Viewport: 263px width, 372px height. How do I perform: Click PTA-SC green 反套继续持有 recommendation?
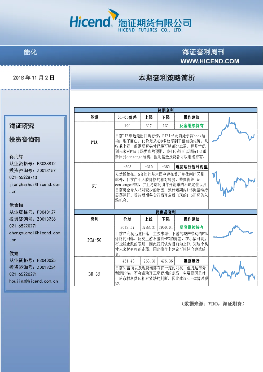click(191, 227)
